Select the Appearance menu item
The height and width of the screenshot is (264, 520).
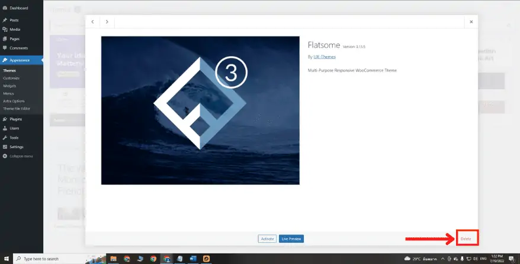coord(21,60)
